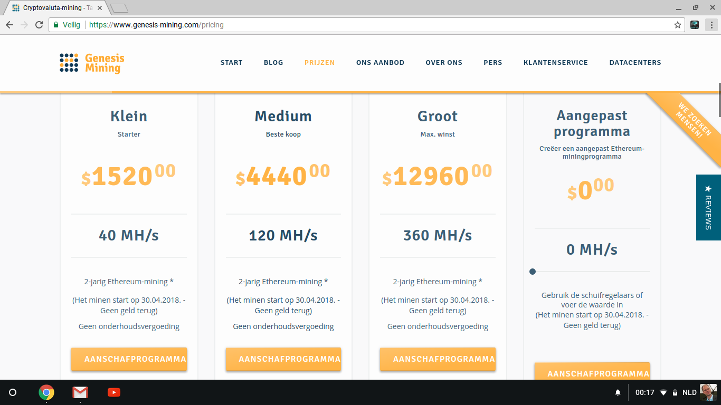
Task: Click the Wi-Fi icon in the tray
Action: click(663, 393)
